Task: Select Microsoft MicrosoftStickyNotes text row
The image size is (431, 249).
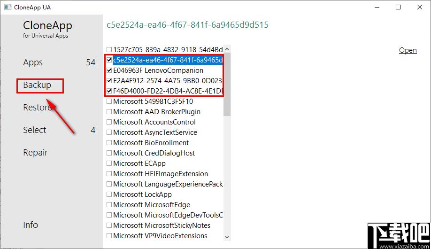Action: click(162, 226)
